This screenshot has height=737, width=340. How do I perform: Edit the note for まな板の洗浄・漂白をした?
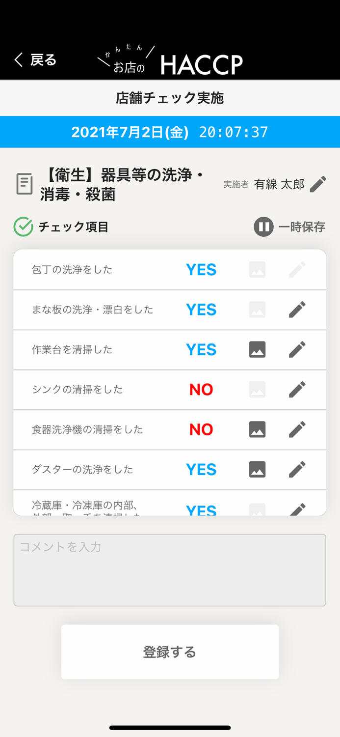[297, 310]
